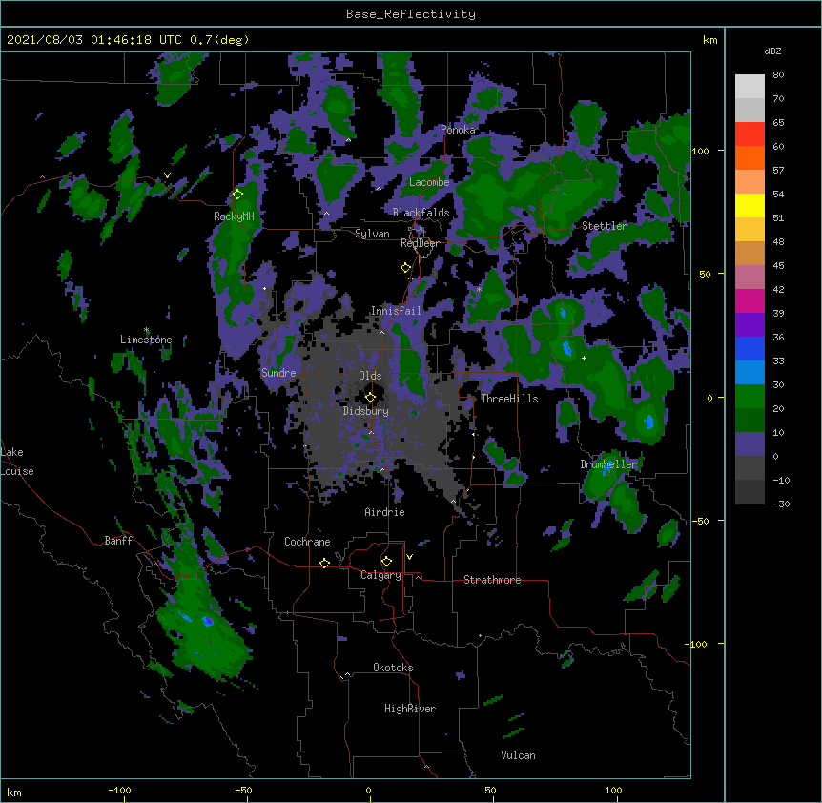Image resolution: width=822 pixels, height=803 pixels.
Task: Click the Drumheller label
Action: tap(608, 464)
